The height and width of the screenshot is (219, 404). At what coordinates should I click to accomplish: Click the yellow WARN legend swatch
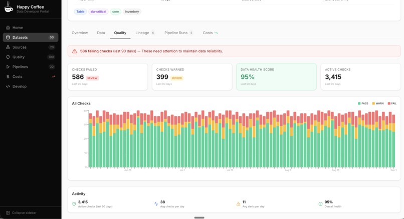click(x=373, y=103)
